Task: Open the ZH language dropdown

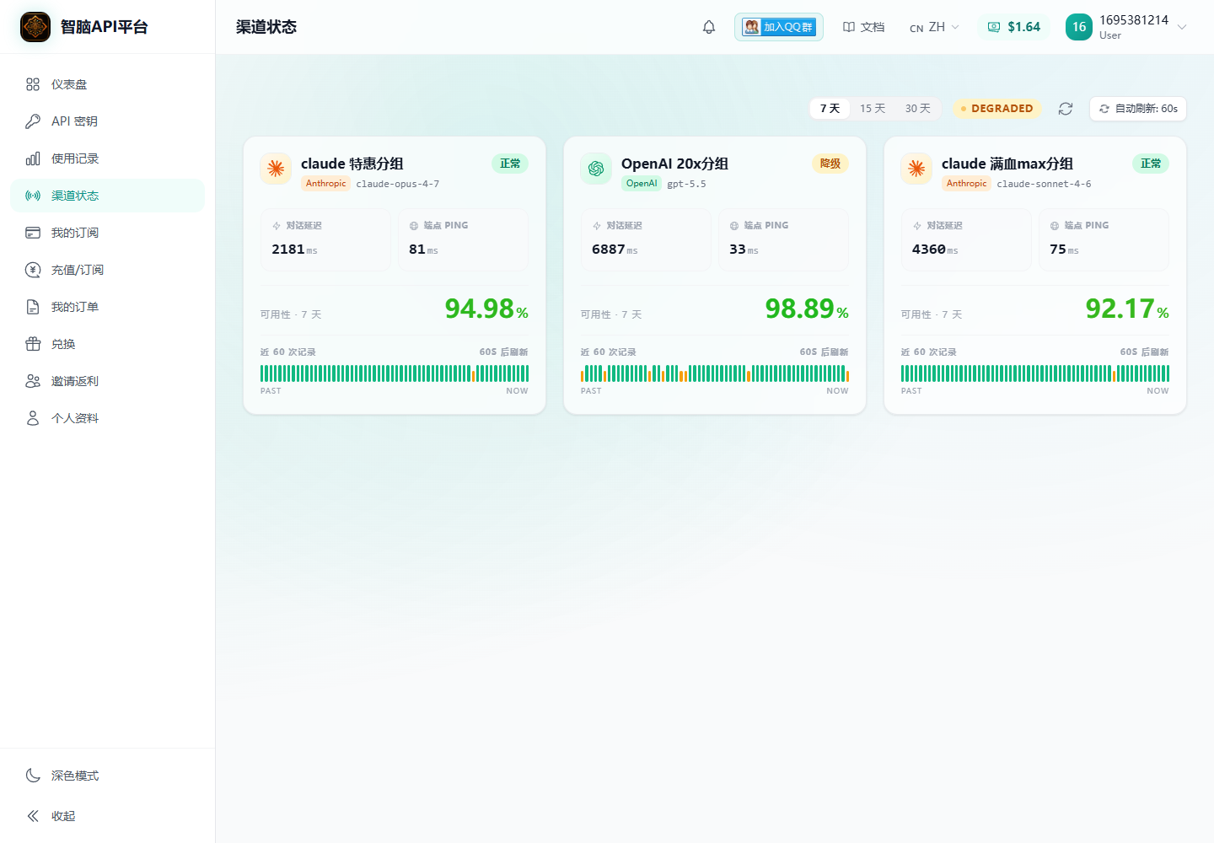Action: click(935, 27)
